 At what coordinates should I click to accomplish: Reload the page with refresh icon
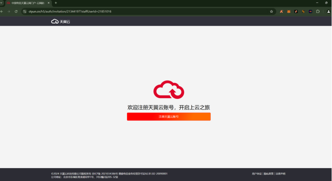point(16,12)
